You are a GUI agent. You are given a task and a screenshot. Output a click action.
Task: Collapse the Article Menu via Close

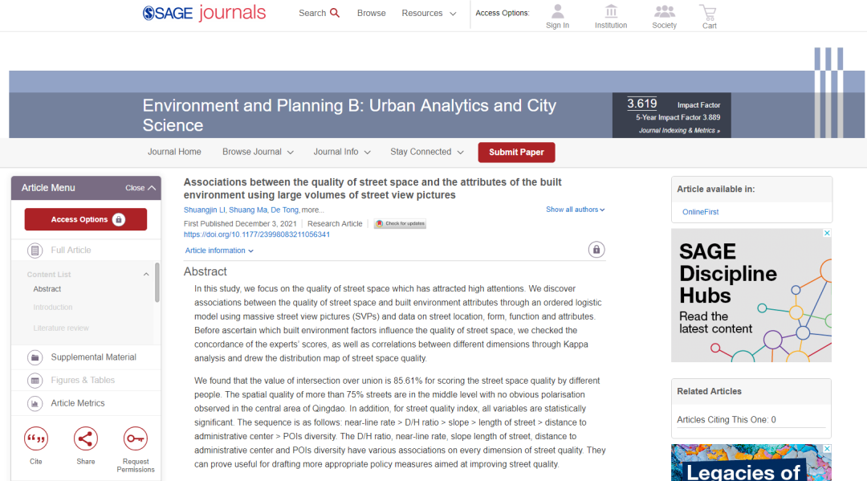140,188
